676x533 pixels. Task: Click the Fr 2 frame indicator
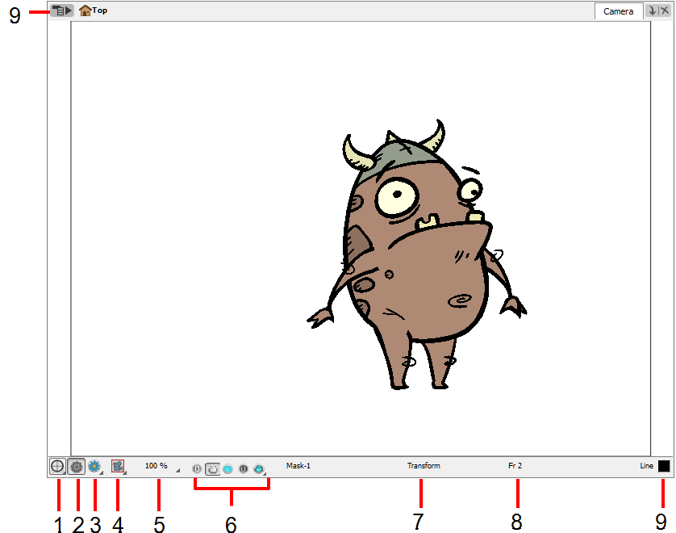point(516,466)
